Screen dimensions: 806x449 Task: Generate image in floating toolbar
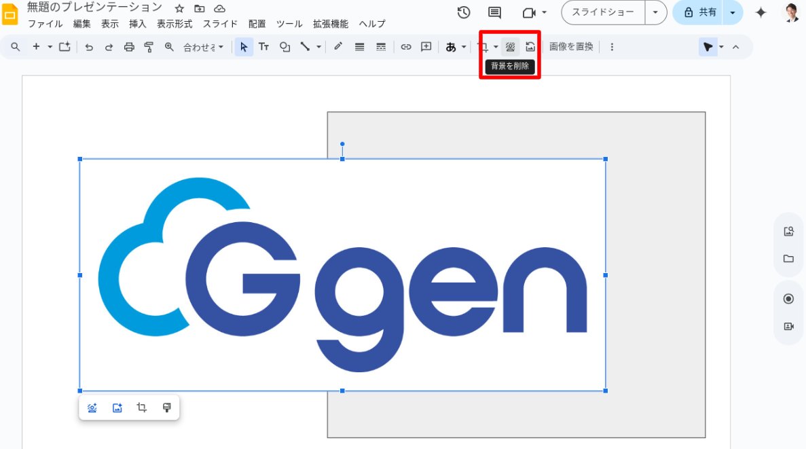117,408
